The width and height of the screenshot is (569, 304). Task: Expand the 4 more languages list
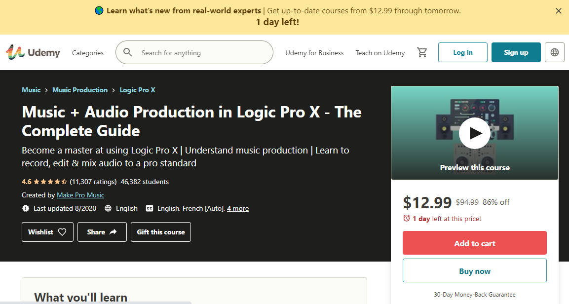[237, 208]
